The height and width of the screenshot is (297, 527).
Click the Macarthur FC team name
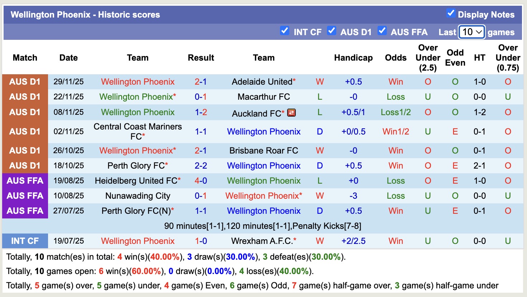point(264,96)
